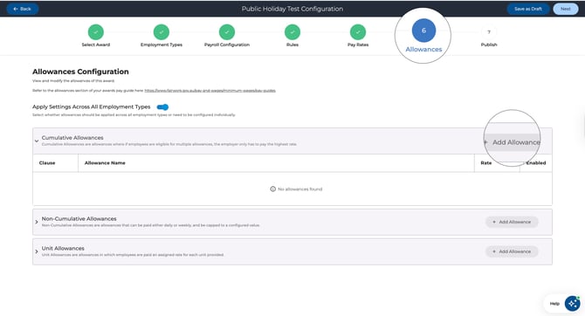Add a Cumulative allowance
585x316 pixels.
click(512, 142)
